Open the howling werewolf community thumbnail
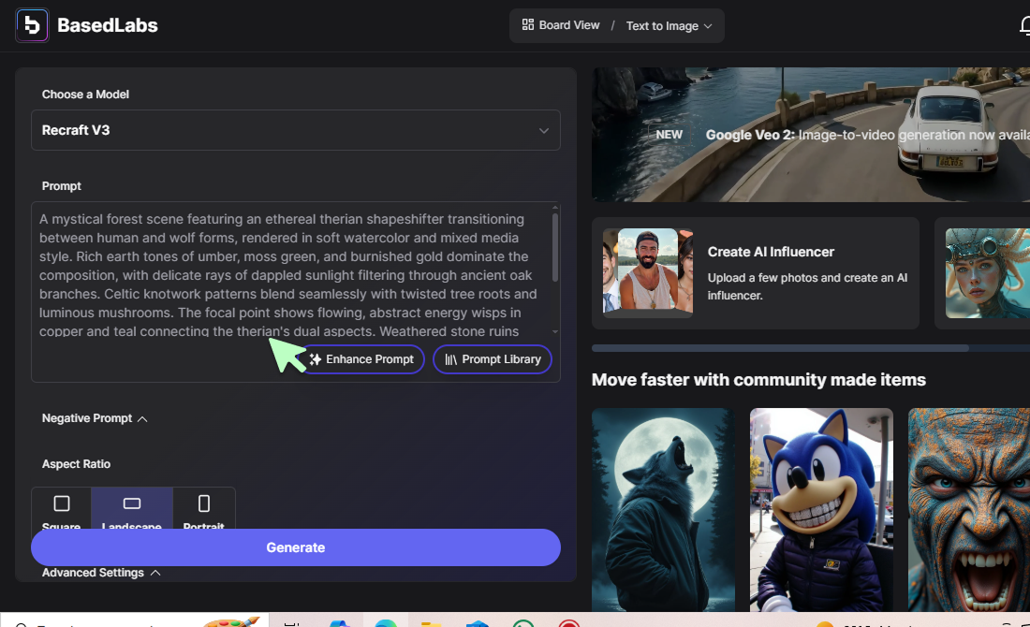This screenshot has width=1030, height=627. pyautogui.click(x=663, y=508)
